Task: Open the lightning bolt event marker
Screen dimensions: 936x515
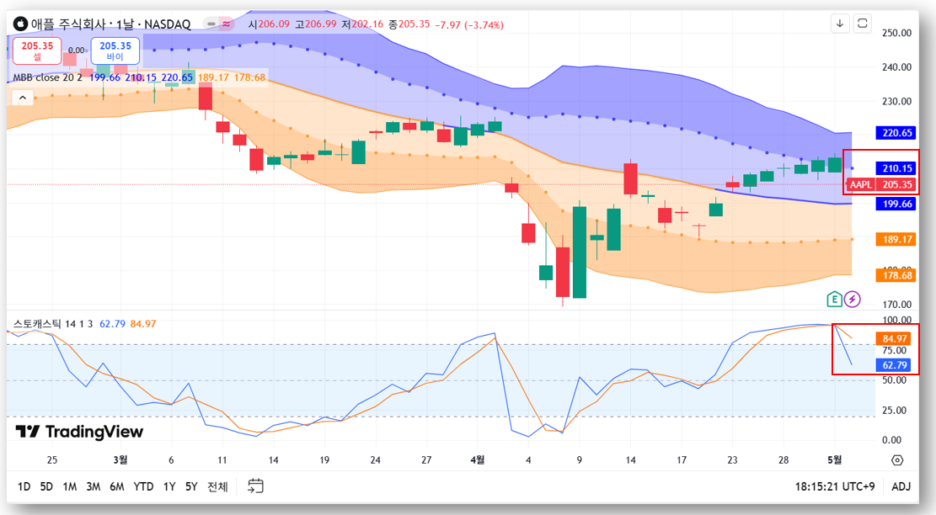Action: click(x=853, y=300)
